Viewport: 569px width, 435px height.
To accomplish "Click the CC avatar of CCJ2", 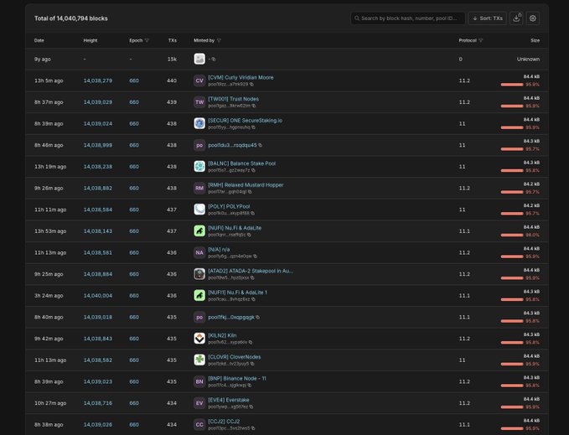I will coord(199,424).
